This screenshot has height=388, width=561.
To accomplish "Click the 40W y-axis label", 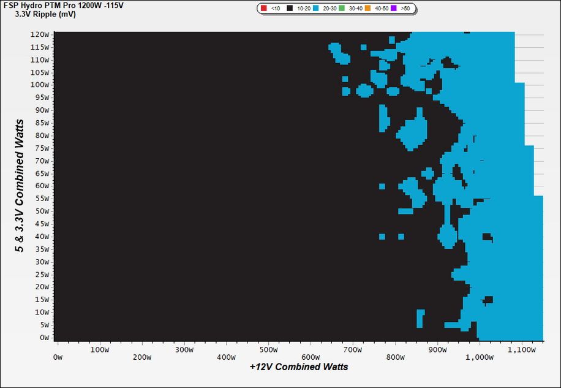I will [x=42, y=236].
